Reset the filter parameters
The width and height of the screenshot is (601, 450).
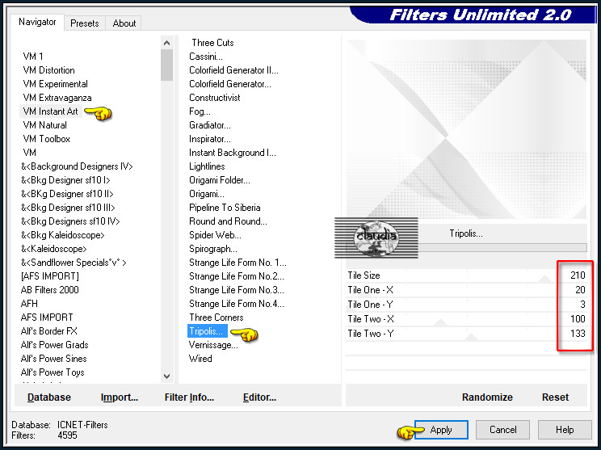coord(555,397)
